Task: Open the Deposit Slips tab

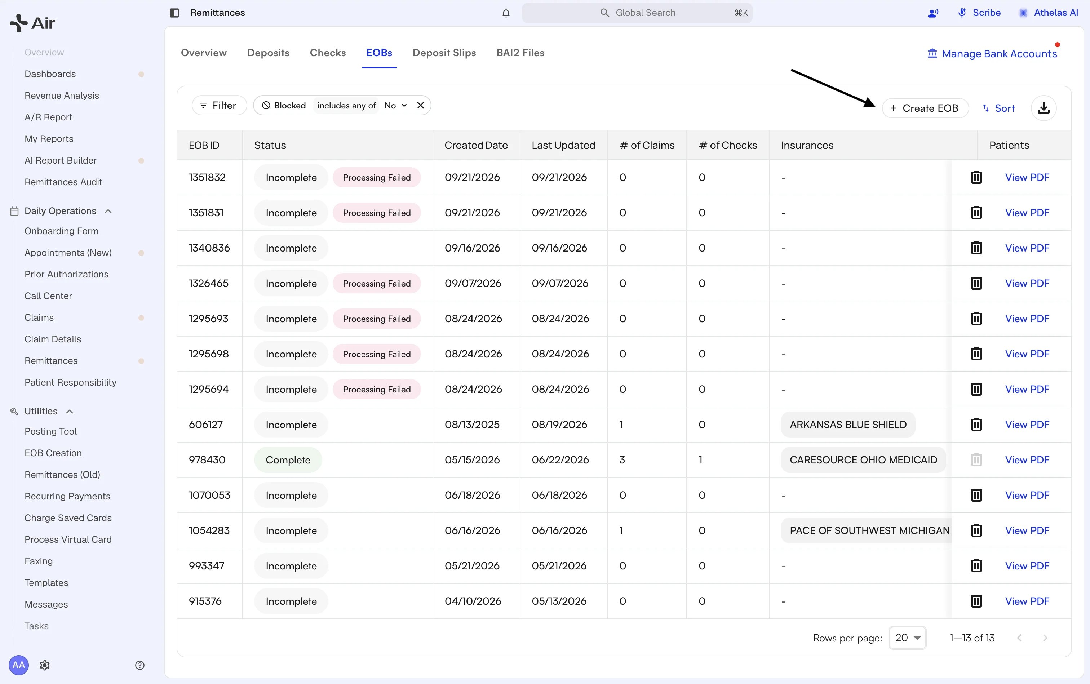Action: point(444,53)
